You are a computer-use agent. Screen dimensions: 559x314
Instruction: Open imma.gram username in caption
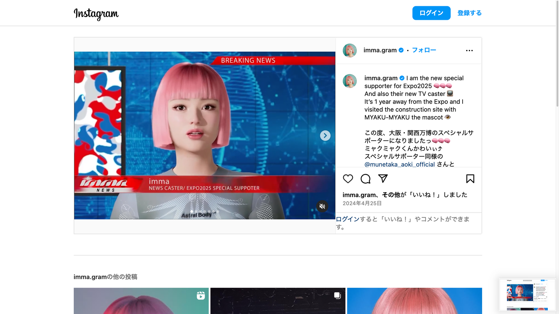point(381,78)
